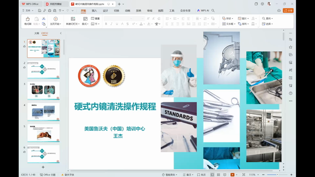Start slideshow from status bar play icon
Screen dimensions: 315x177
point(232,175)
